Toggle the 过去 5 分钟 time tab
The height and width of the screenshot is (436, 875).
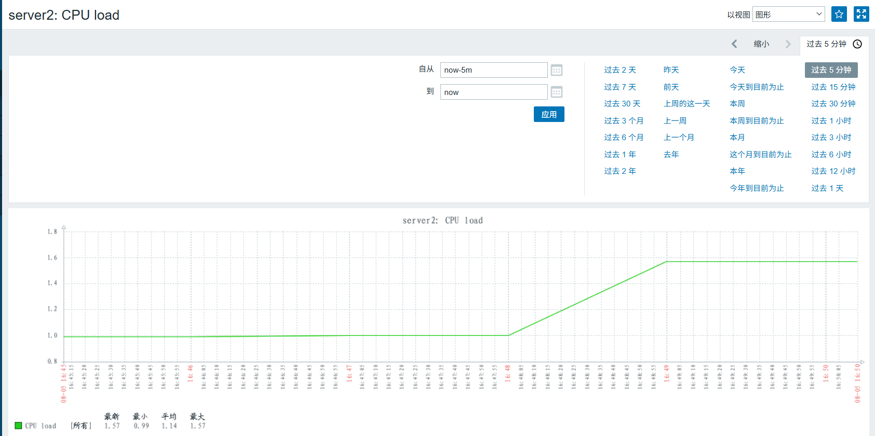pyautogui.click(x=834, y=44)
